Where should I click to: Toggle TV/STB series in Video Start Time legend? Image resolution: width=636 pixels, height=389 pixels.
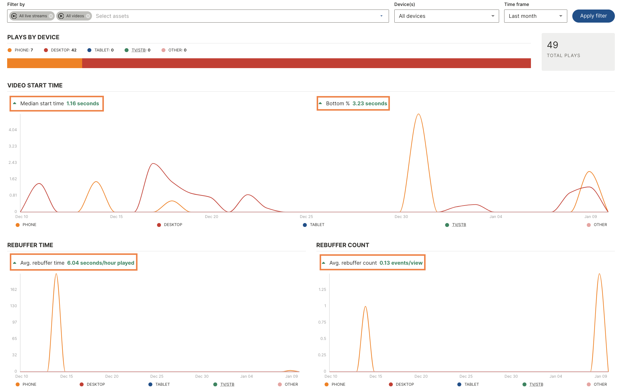click(x=456, y=225)
